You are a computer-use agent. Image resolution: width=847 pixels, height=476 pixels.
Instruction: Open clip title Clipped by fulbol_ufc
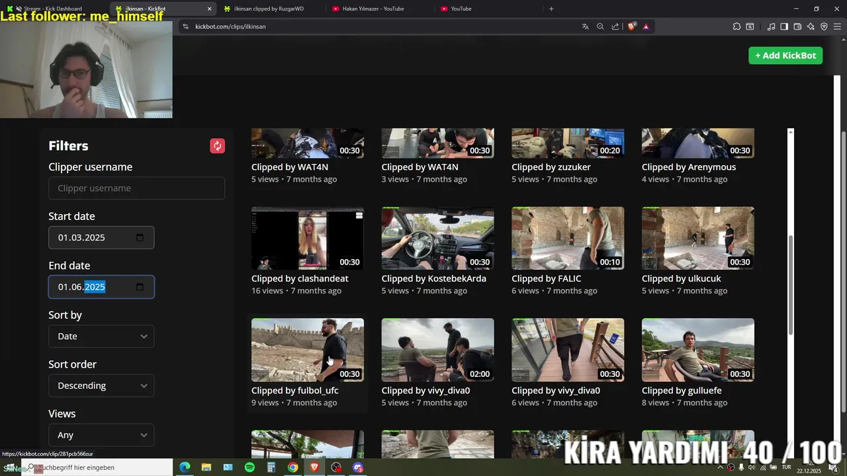click(x=295, y=391)
